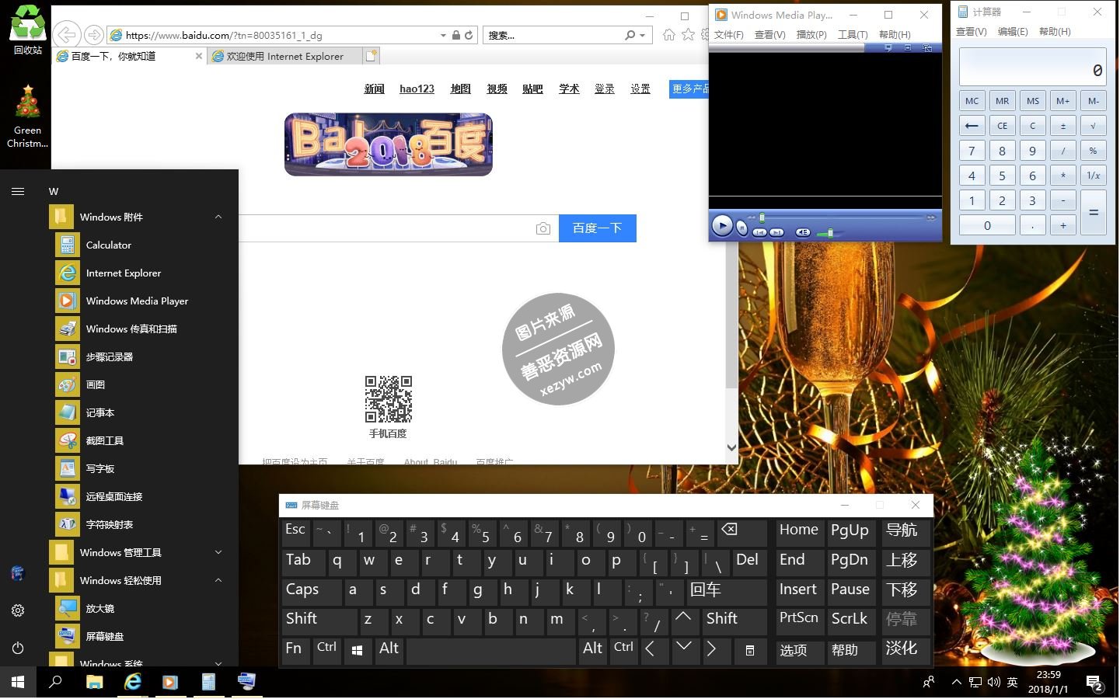Click the Calculator square root button

(1094, 126)
